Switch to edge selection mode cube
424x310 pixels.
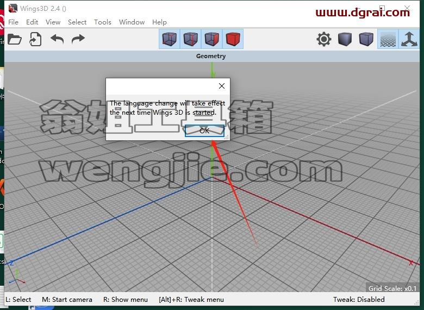[x=191, y=39]
